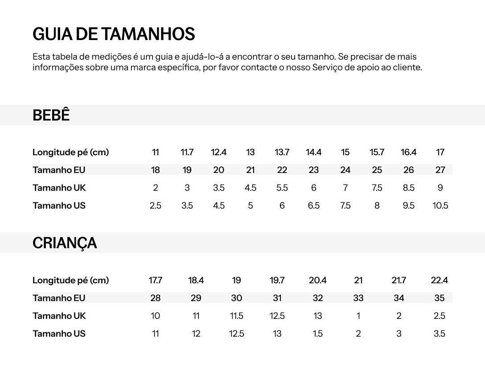This screenshot has width=485, height=366.
Task: Select EU size 31 cell
Action: [277, 298]
